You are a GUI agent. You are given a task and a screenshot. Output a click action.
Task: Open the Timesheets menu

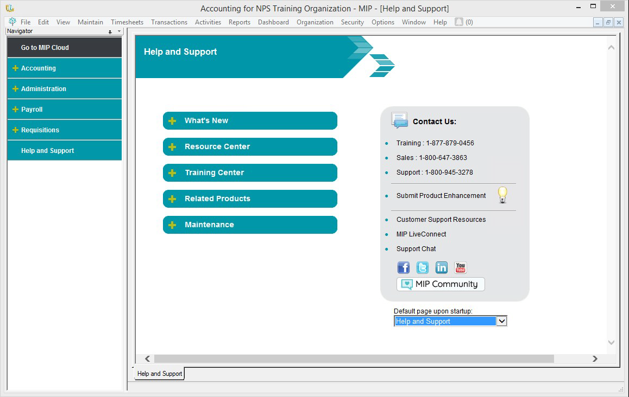click(x=127, y=22)
